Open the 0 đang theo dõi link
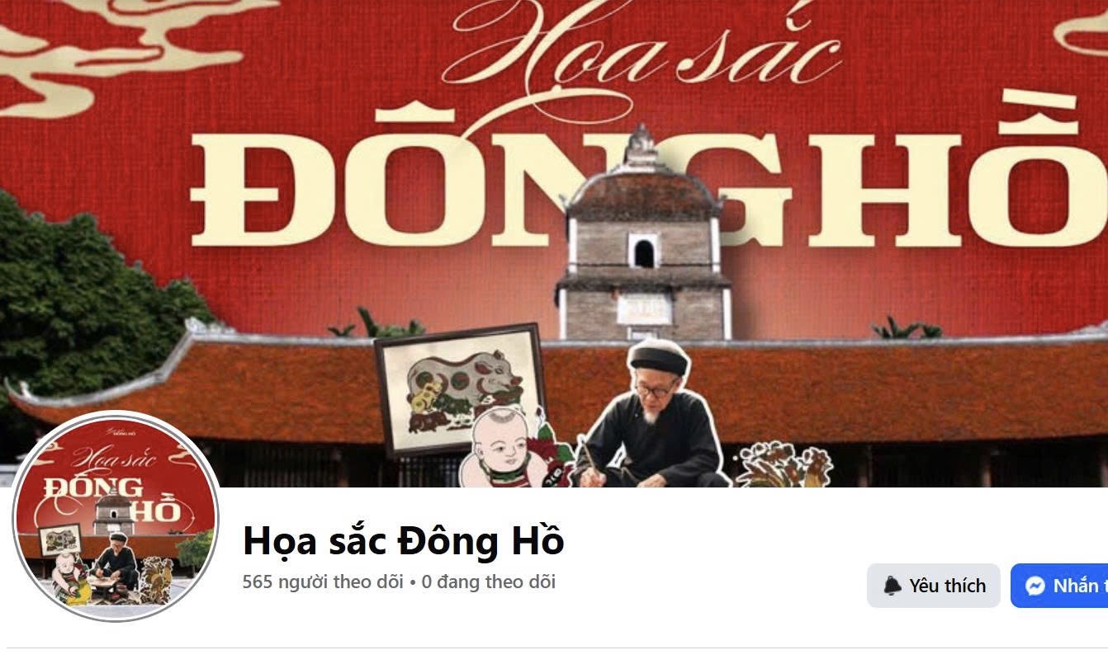The width and height of the screenshot is (1108, 664). pyautogui.click(x=489, y=582)
